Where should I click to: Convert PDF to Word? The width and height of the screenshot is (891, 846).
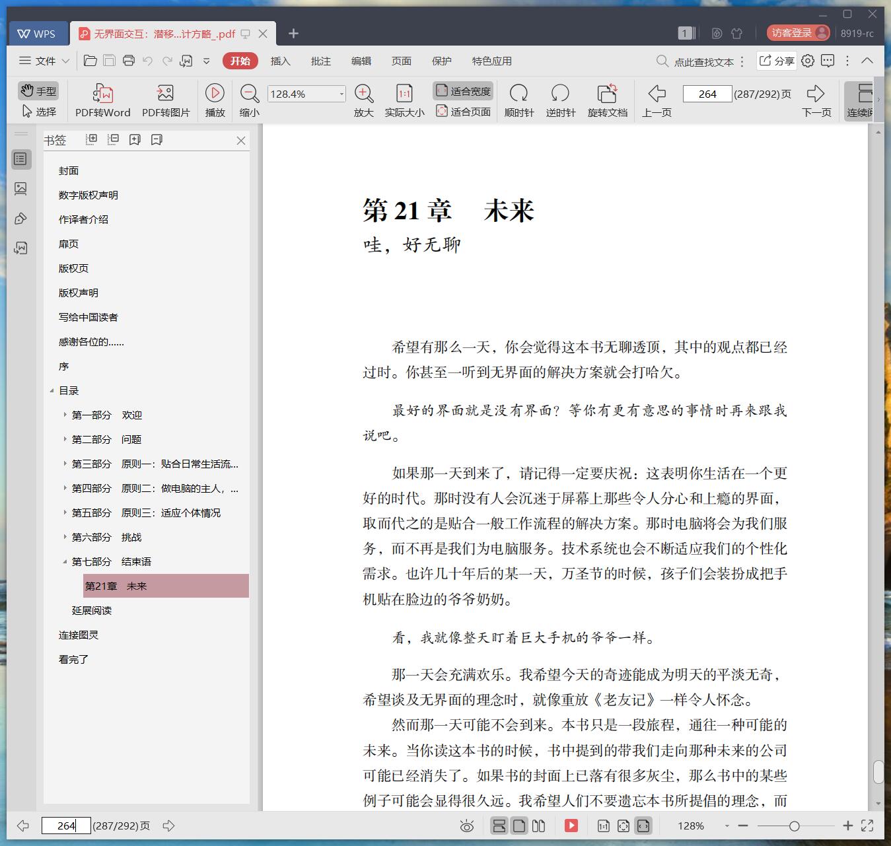click(x=103, y=100)
